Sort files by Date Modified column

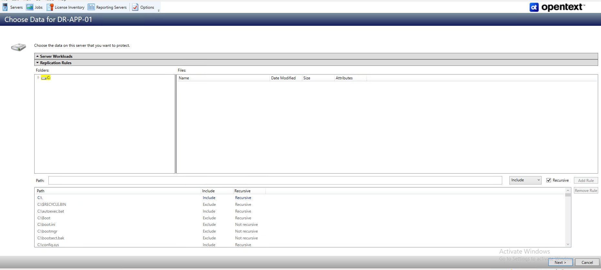[283, 78]
